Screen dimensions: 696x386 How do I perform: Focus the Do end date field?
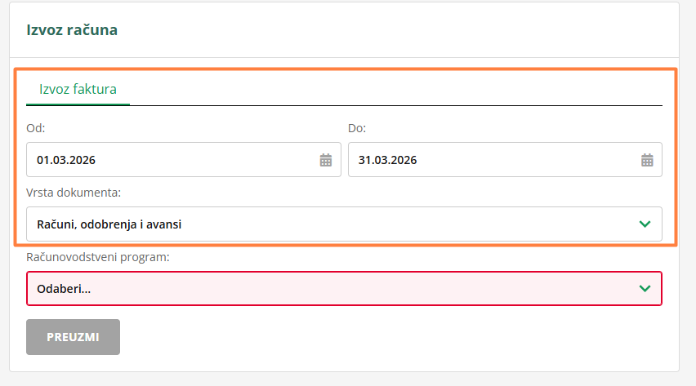[490, 160]
